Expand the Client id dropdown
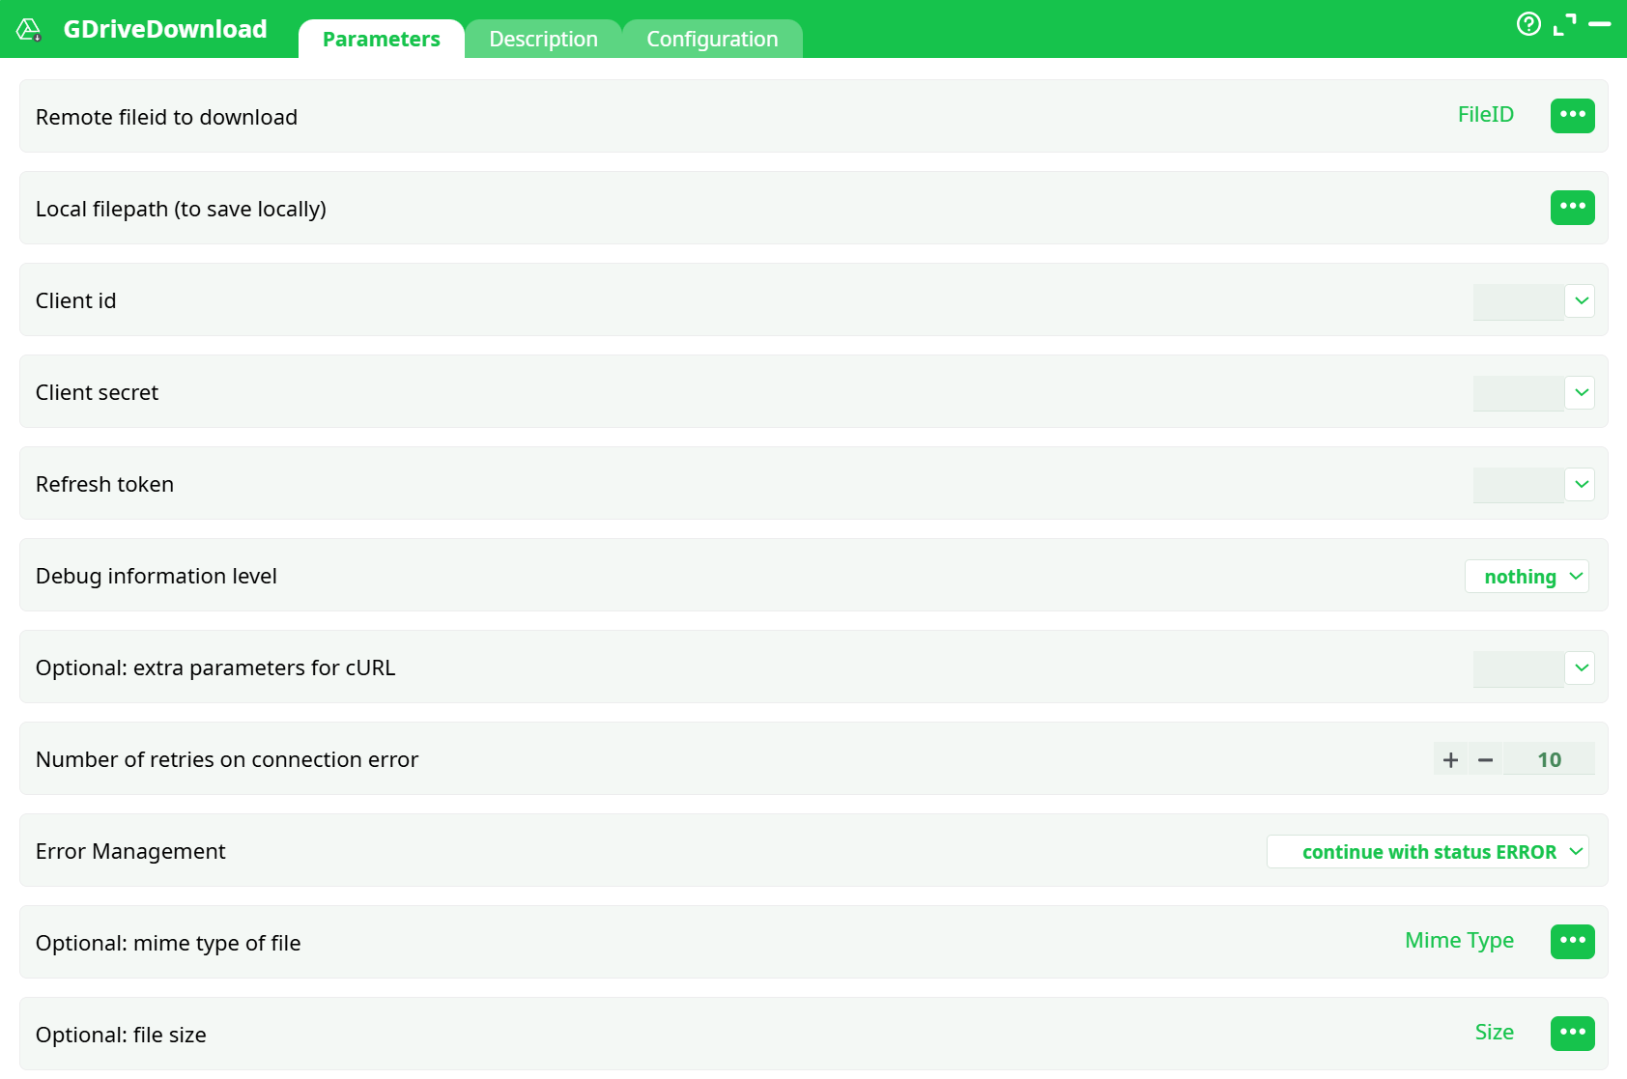Screen dimensions: 1627x1079 (1581, 301)
